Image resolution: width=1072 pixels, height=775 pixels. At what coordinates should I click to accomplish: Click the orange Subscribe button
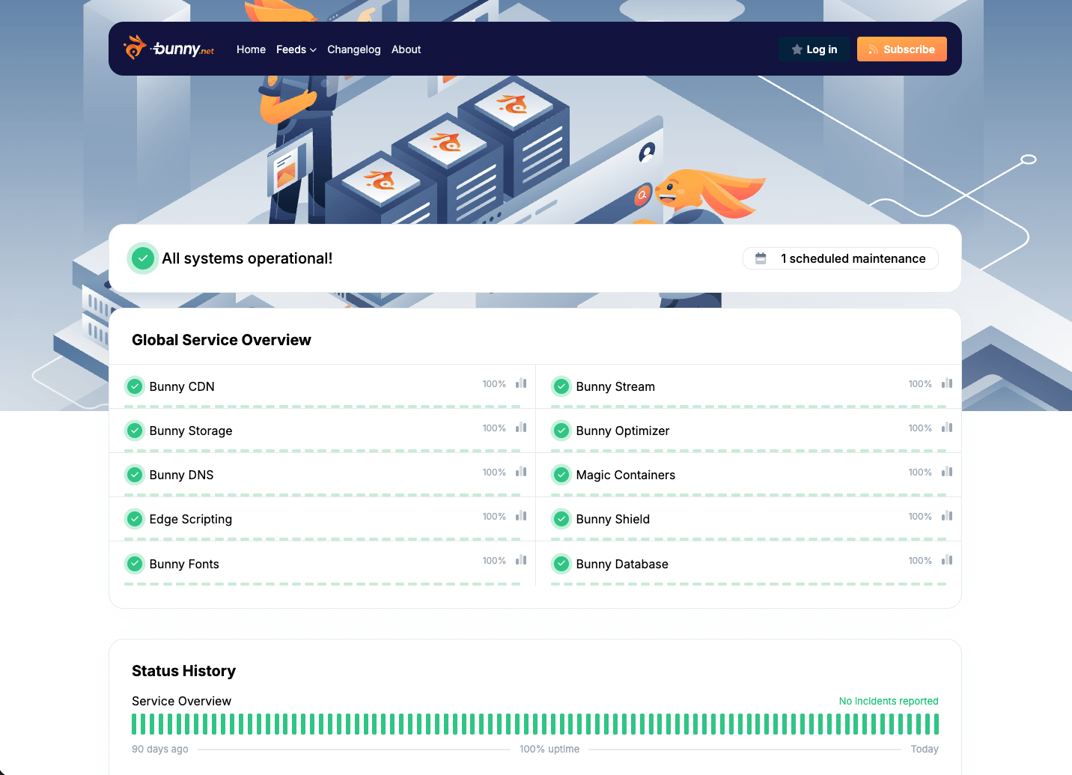pos(901,49)
